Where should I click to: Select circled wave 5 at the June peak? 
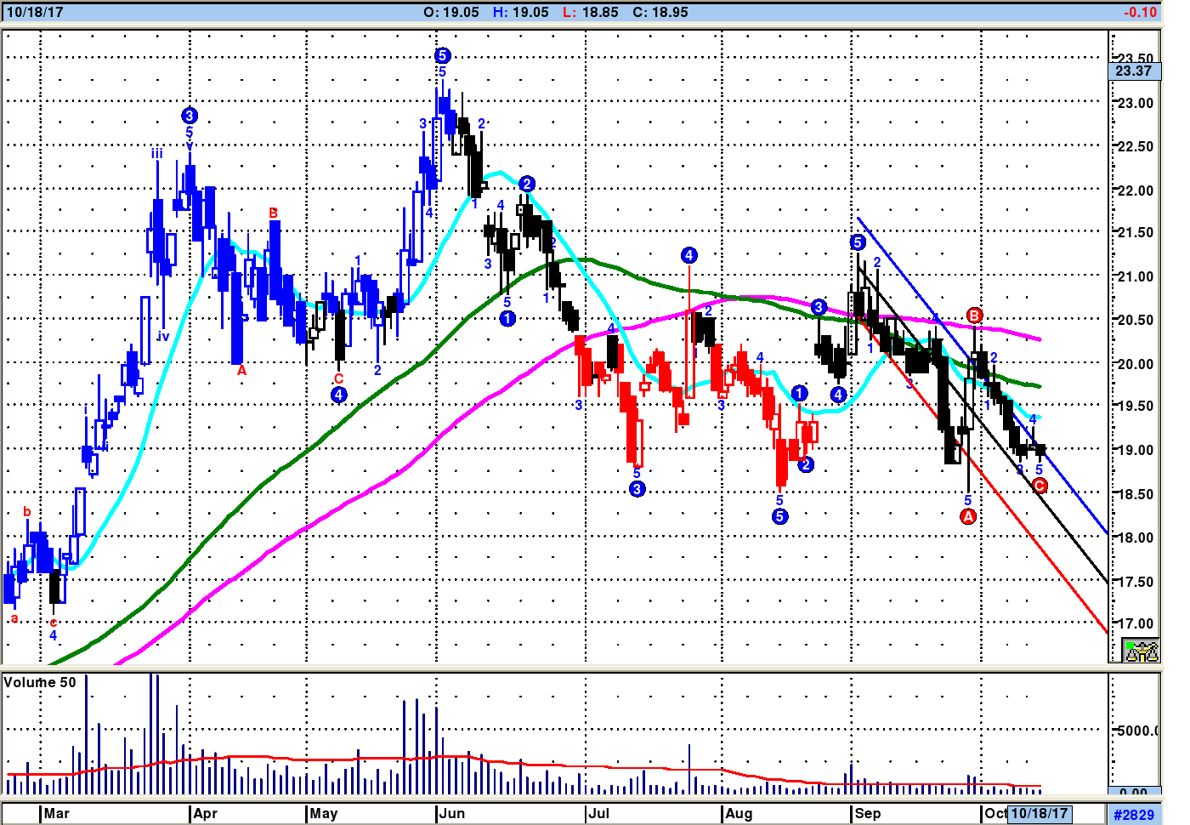coord(442,56)
